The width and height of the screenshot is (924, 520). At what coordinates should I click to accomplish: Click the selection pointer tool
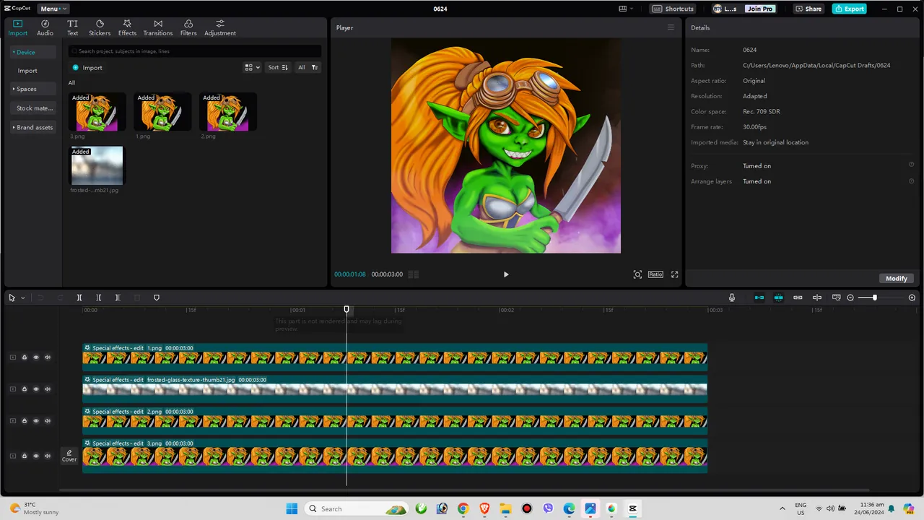coord(12,298)
